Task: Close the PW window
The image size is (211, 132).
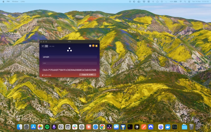Action: [x=41, y=42]
